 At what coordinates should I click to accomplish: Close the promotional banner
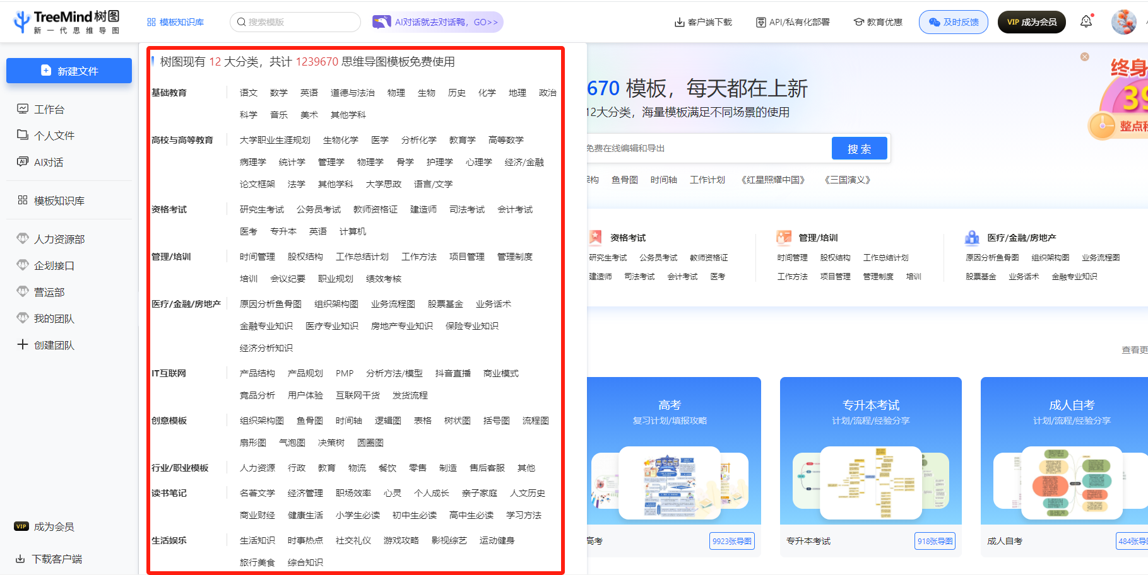[1084, 56]
